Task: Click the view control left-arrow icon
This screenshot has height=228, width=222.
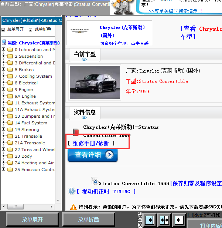Action: click(179, 220)
